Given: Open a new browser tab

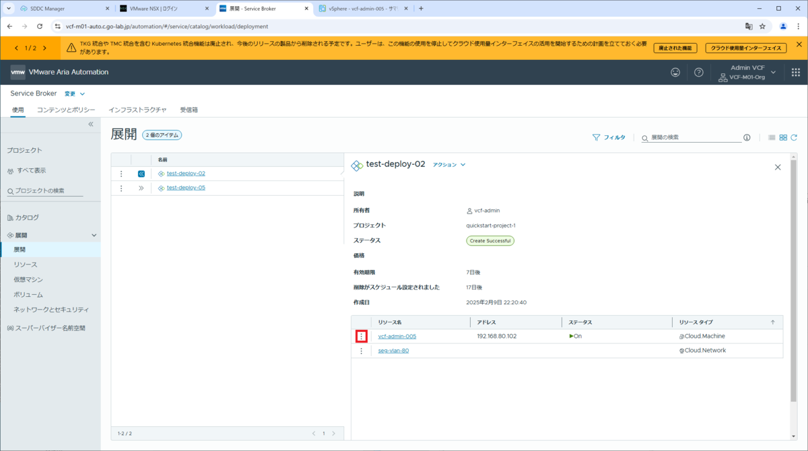Looking at the screenshot, I should click(422, 9).
